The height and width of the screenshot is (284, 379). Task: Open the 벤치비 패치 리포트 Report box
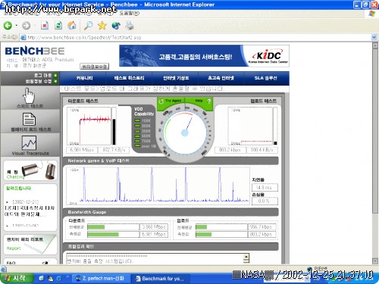point(30,244)
